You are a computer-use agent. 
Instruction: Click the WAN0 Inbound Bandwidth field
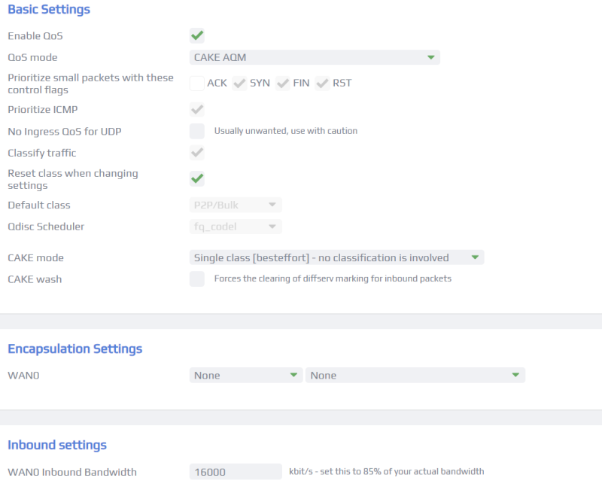point(236,471)
